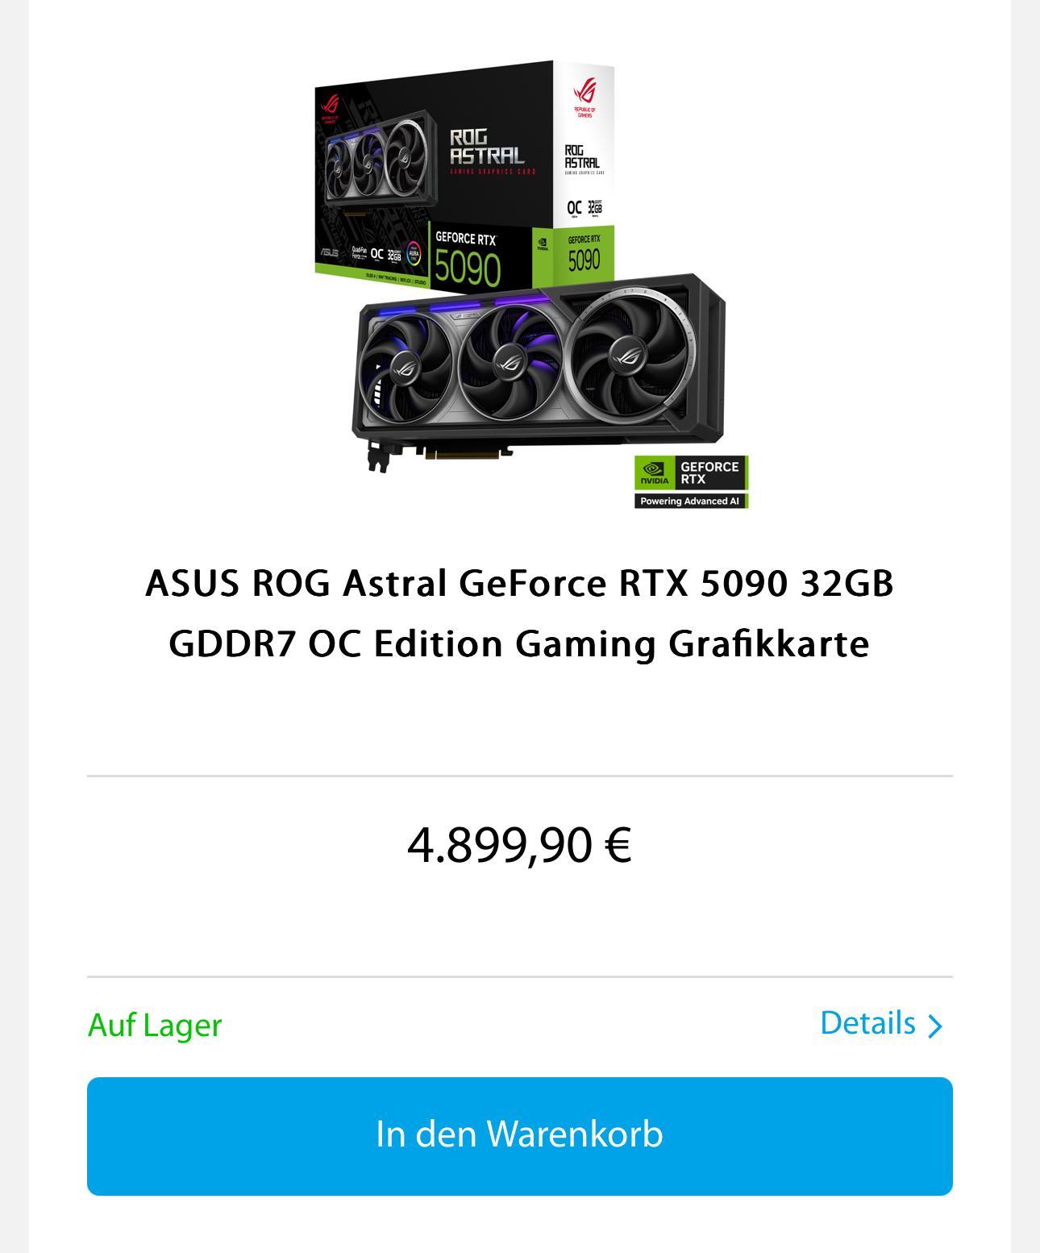
Task: Click the Auf Lager availability status
Action: coord(155,1026)
